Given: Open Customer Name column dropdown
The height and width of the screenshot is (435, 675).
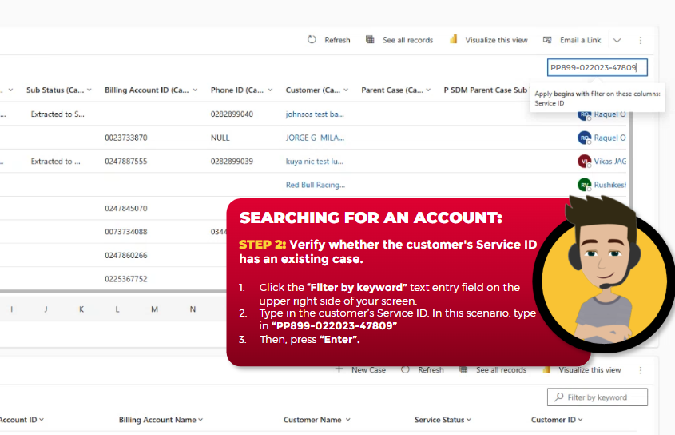Looking at the screenshot, I should pyautogui.click(x=347, y=420).
